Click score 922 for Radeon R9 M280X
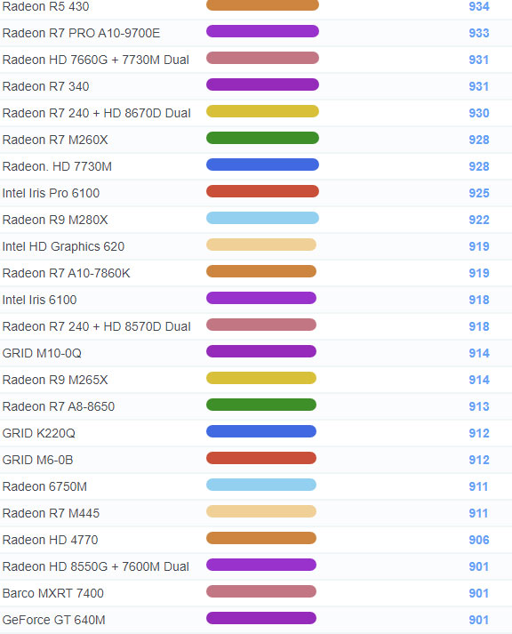 (479, 220)
